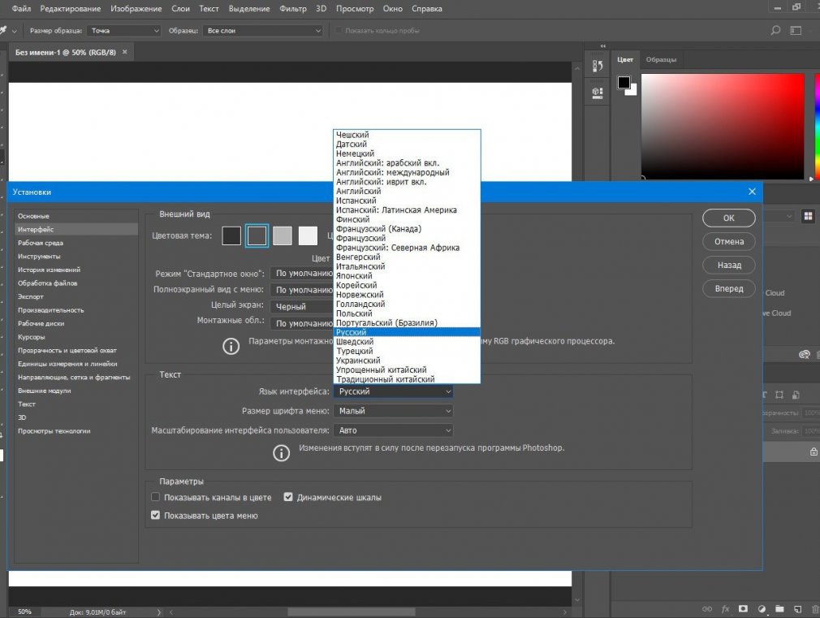Click the info icon near restart notice
The image size is (820, 618).
(x=282, y=453)
